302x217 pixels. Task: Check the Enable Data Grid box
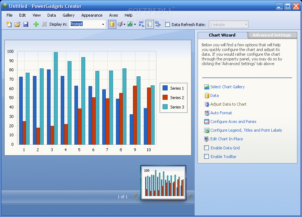(x=207, y=148)
